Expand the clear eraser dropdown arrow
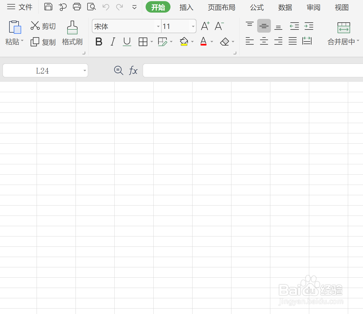The image size is (363, 314). pyautogui.click(x=233, y=42)
